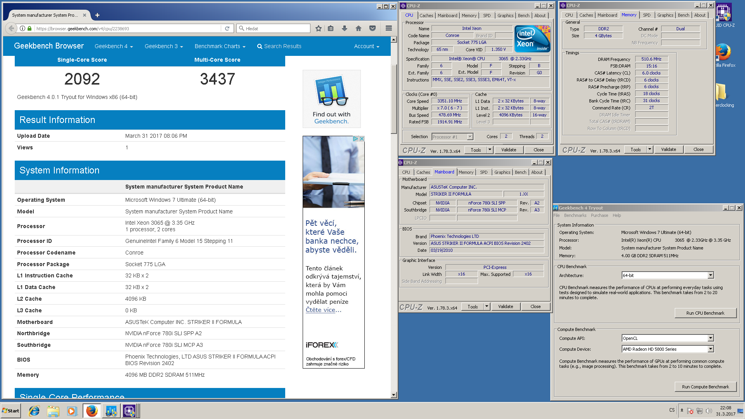The image size is (745, 419).
Task: Click the volume tray icon
Action: (x=709, y=411)
